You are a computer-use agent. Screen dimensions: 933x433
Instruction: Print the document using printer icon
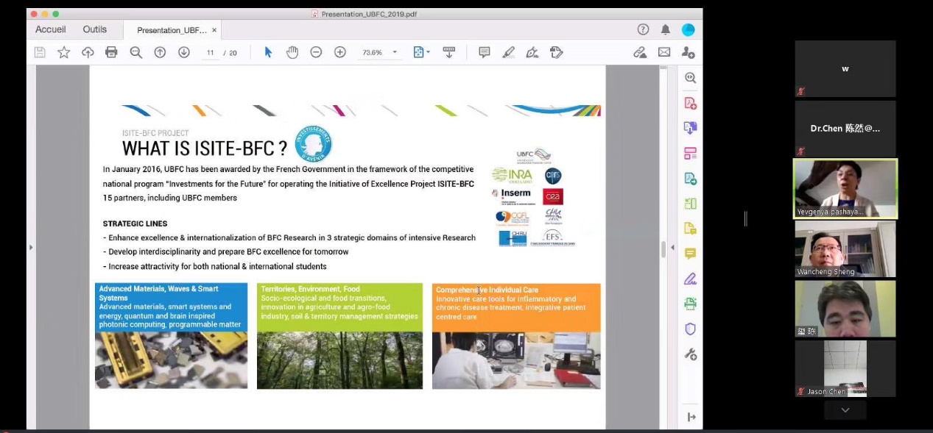(111, 52)
